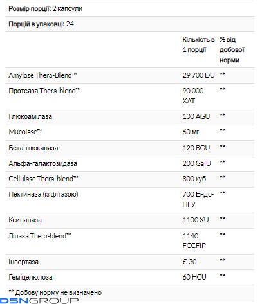The width and height of the screenshot is (262, 304).
Task: Click the Ліпаза Thera-blend ingredient name
Action: (x=40, y=236)
